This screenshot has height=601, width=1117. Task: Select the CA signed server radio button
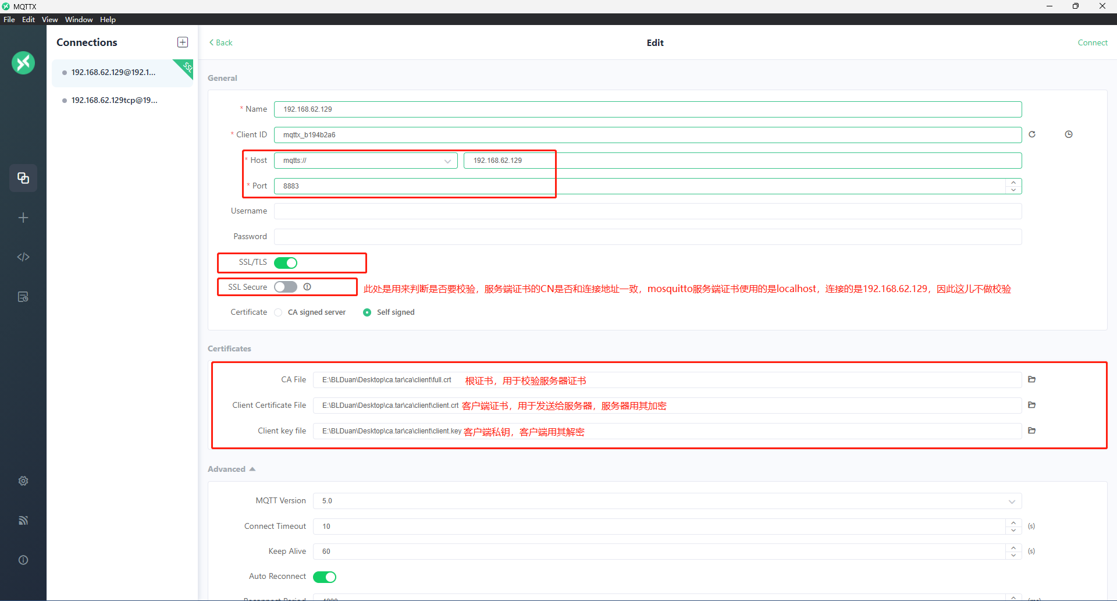point(278,312)
